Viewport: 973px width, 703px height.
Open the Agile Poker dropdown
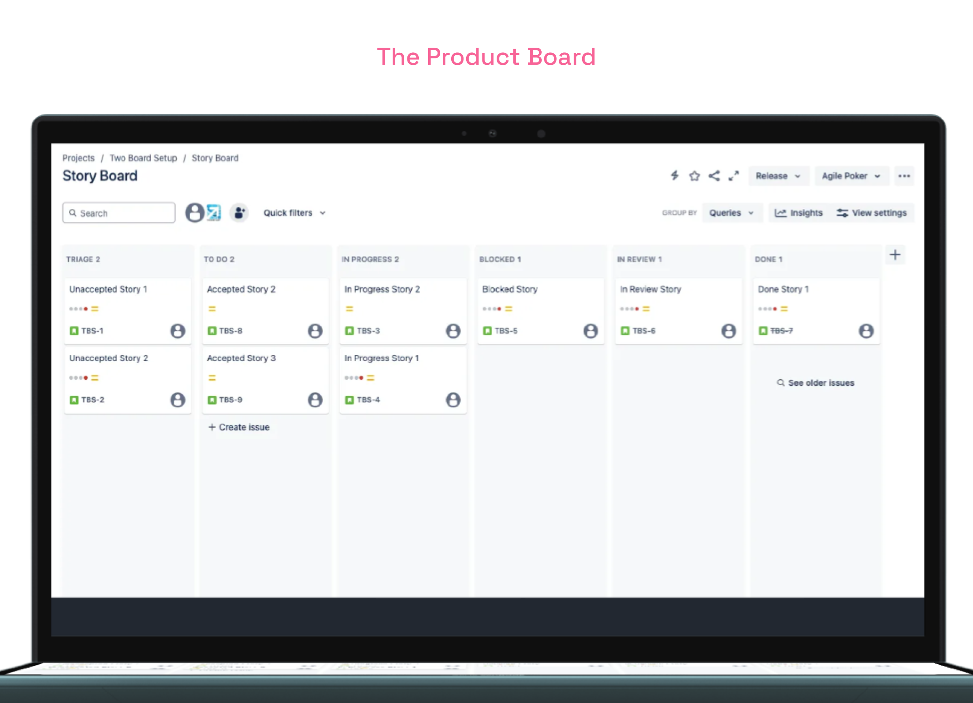point(851,176)
